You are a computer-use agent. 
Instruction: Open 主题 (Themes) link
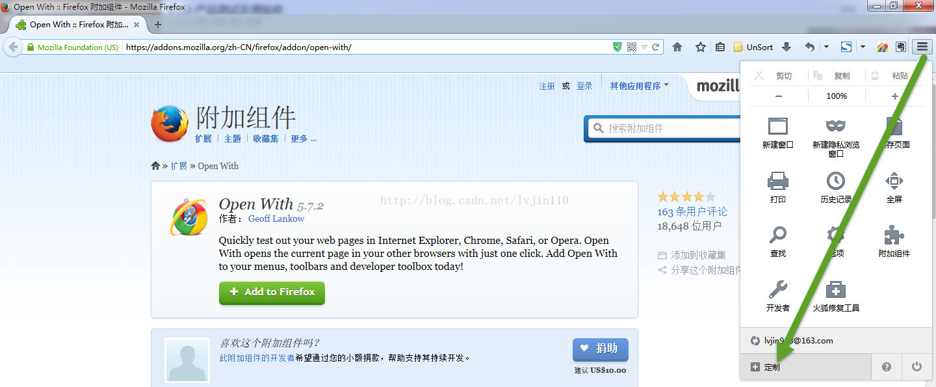(232, 139)
